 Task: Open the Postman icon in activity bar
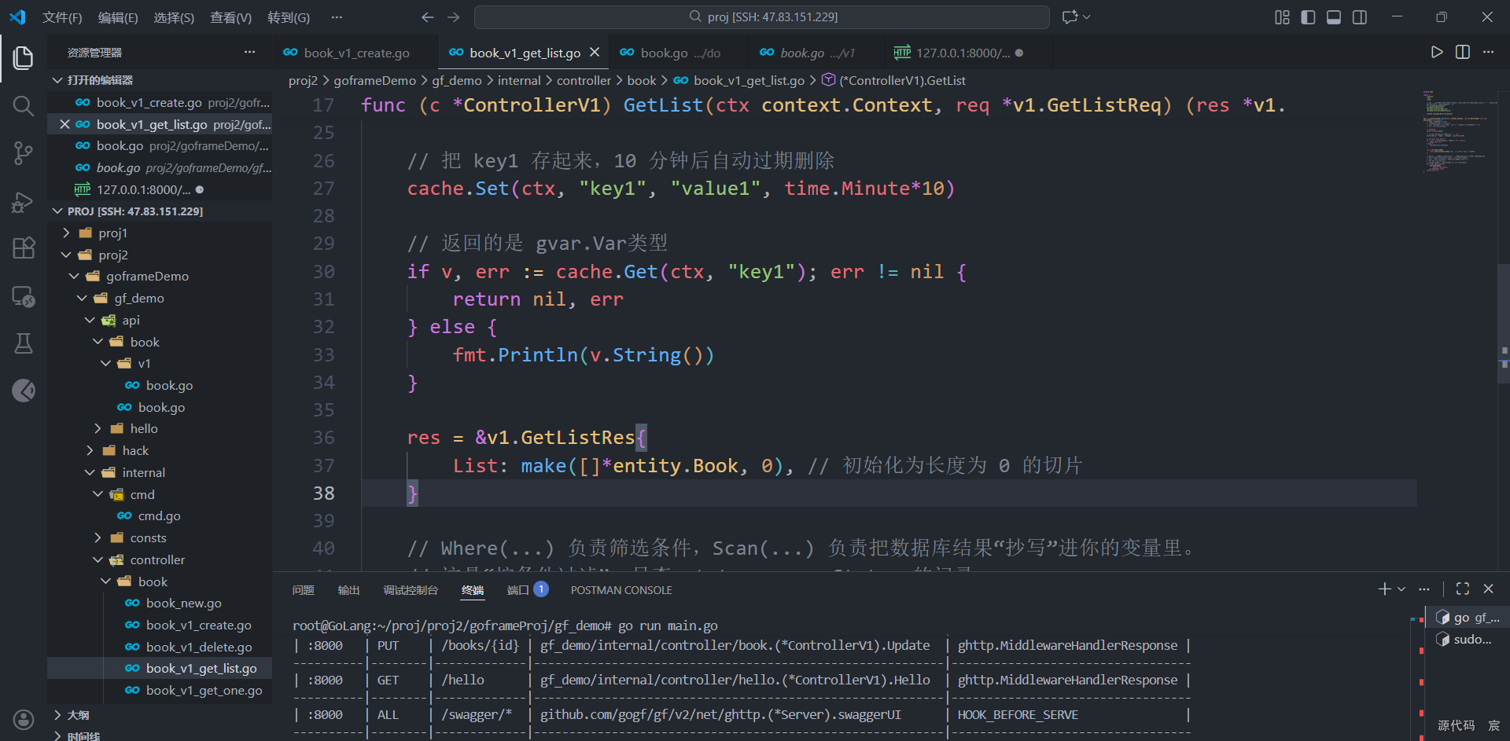[x=24, y=391]
